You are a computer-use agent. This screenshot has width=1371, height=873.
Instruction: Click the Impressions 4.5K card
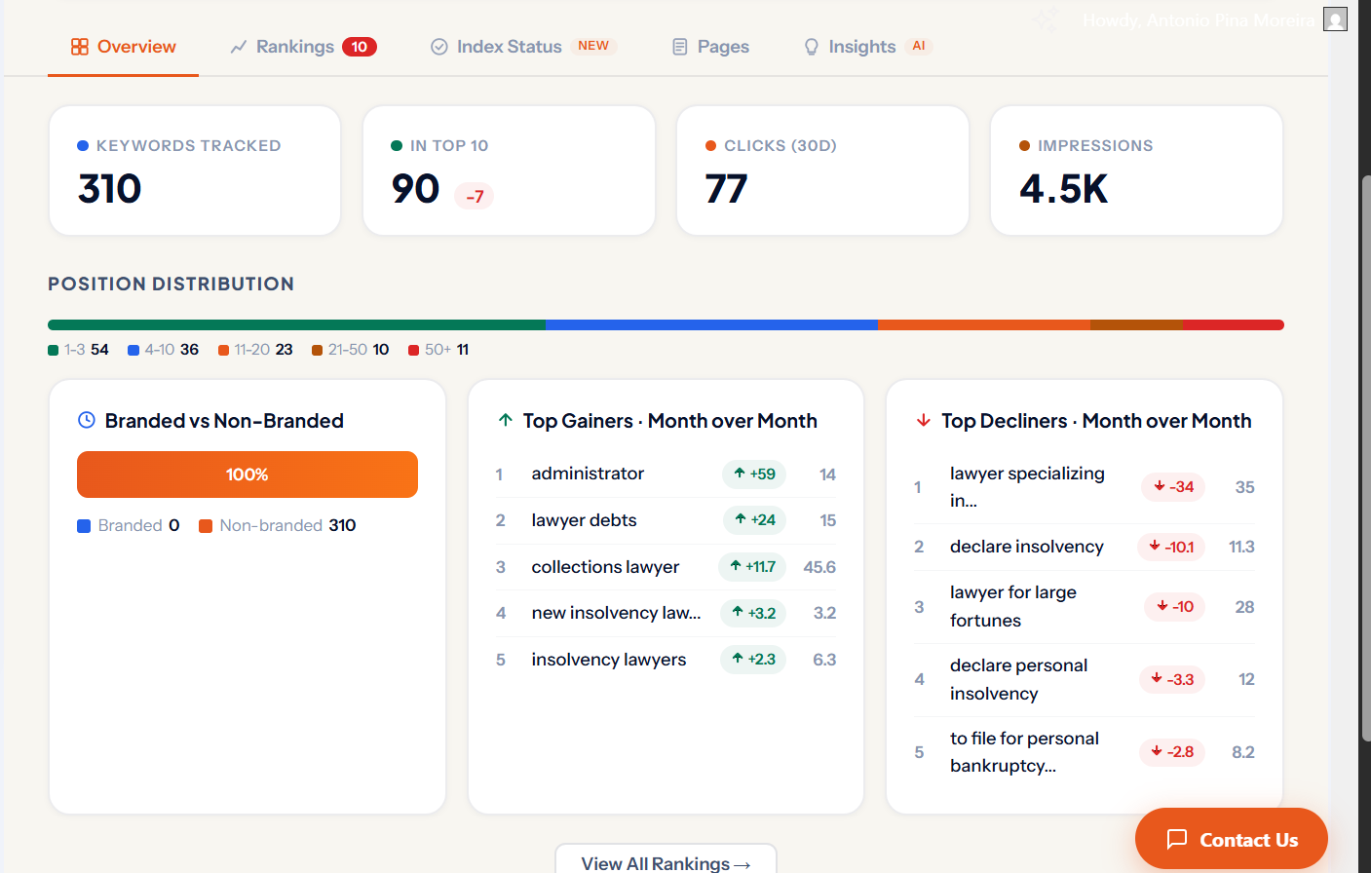pos(1136,171)
